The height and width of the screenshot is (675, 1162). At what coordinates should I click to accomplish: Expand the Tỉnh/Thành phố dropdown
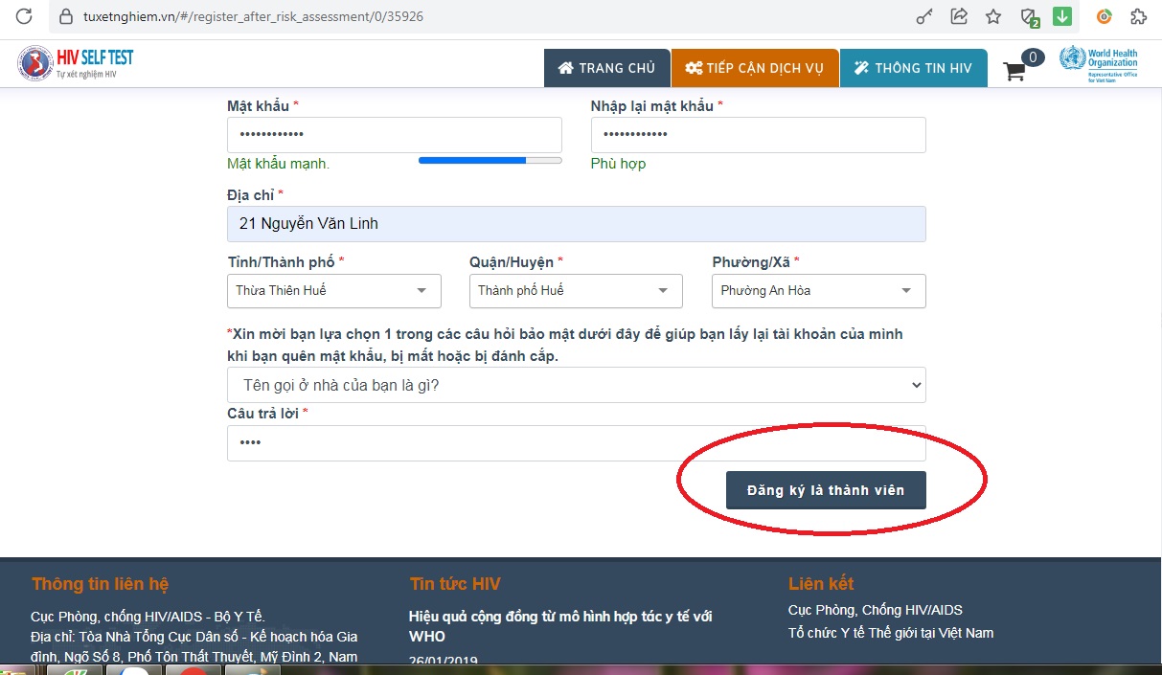click(x=334, y=291)
